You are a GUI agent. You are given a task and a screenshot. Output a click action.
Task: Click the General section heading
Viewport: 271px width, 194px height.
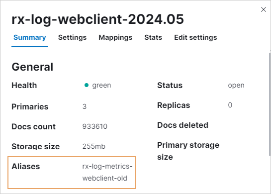click(32, 67)
